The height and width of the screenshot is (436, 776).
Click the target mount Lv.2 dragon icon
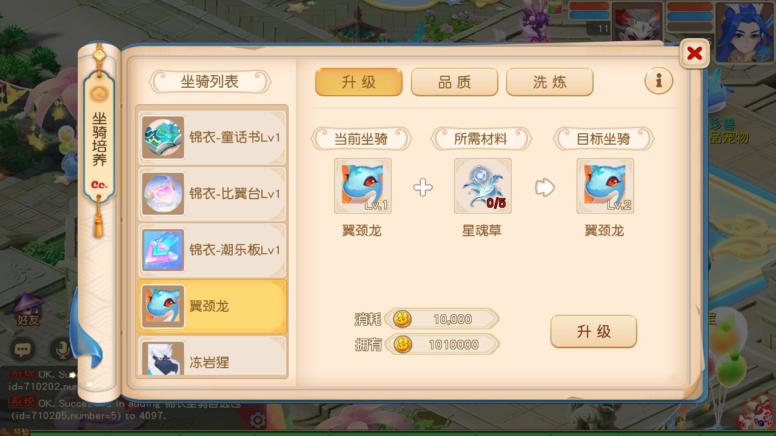[605, 186]
